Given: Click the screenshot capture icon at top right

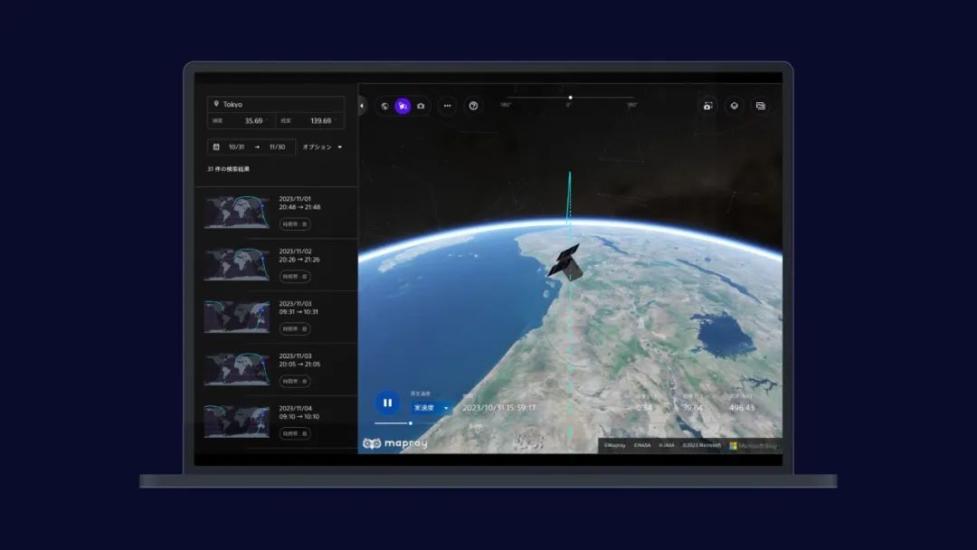Looking at the screenshot, I should point(708,106).
